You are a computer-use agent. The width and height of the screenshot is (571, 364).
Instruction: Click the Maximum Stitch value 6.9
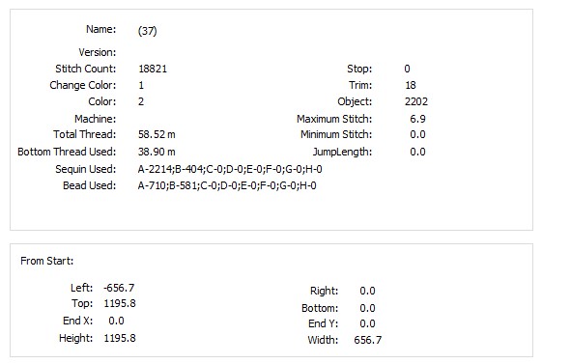417,119
